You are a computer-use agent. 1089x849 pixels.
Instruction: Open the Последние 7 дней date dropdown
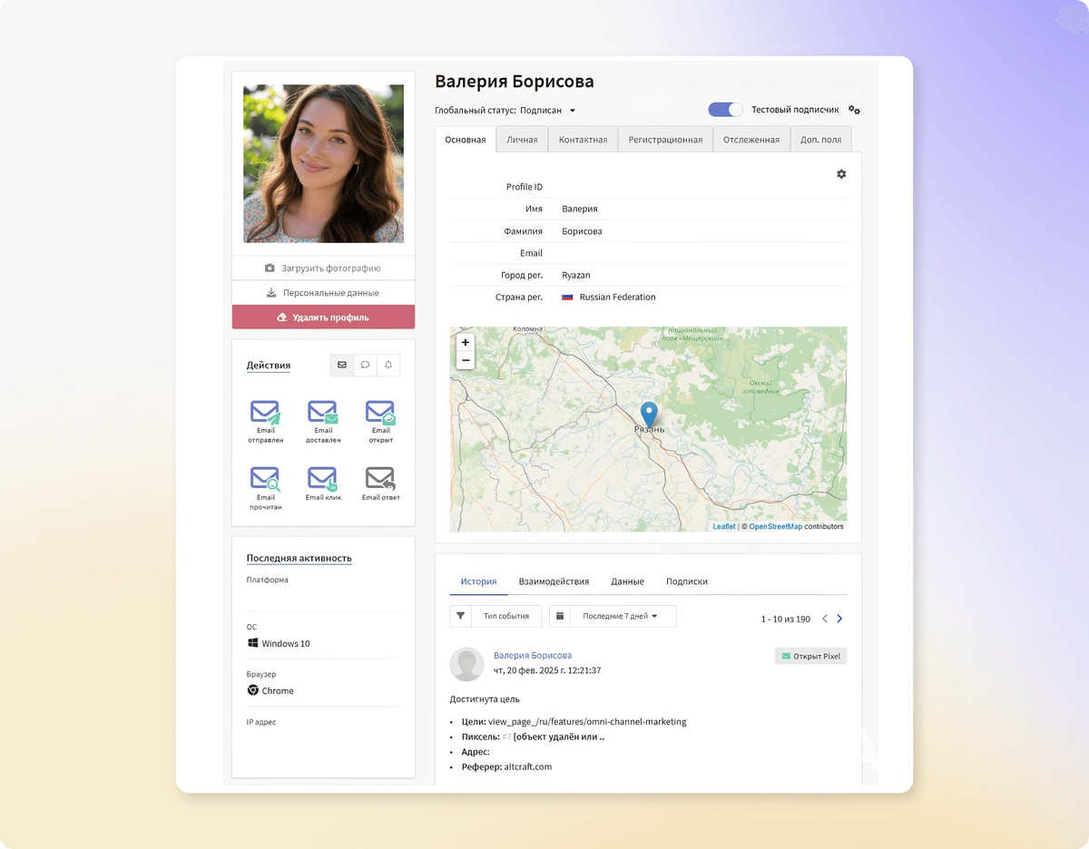coord(613,616)
